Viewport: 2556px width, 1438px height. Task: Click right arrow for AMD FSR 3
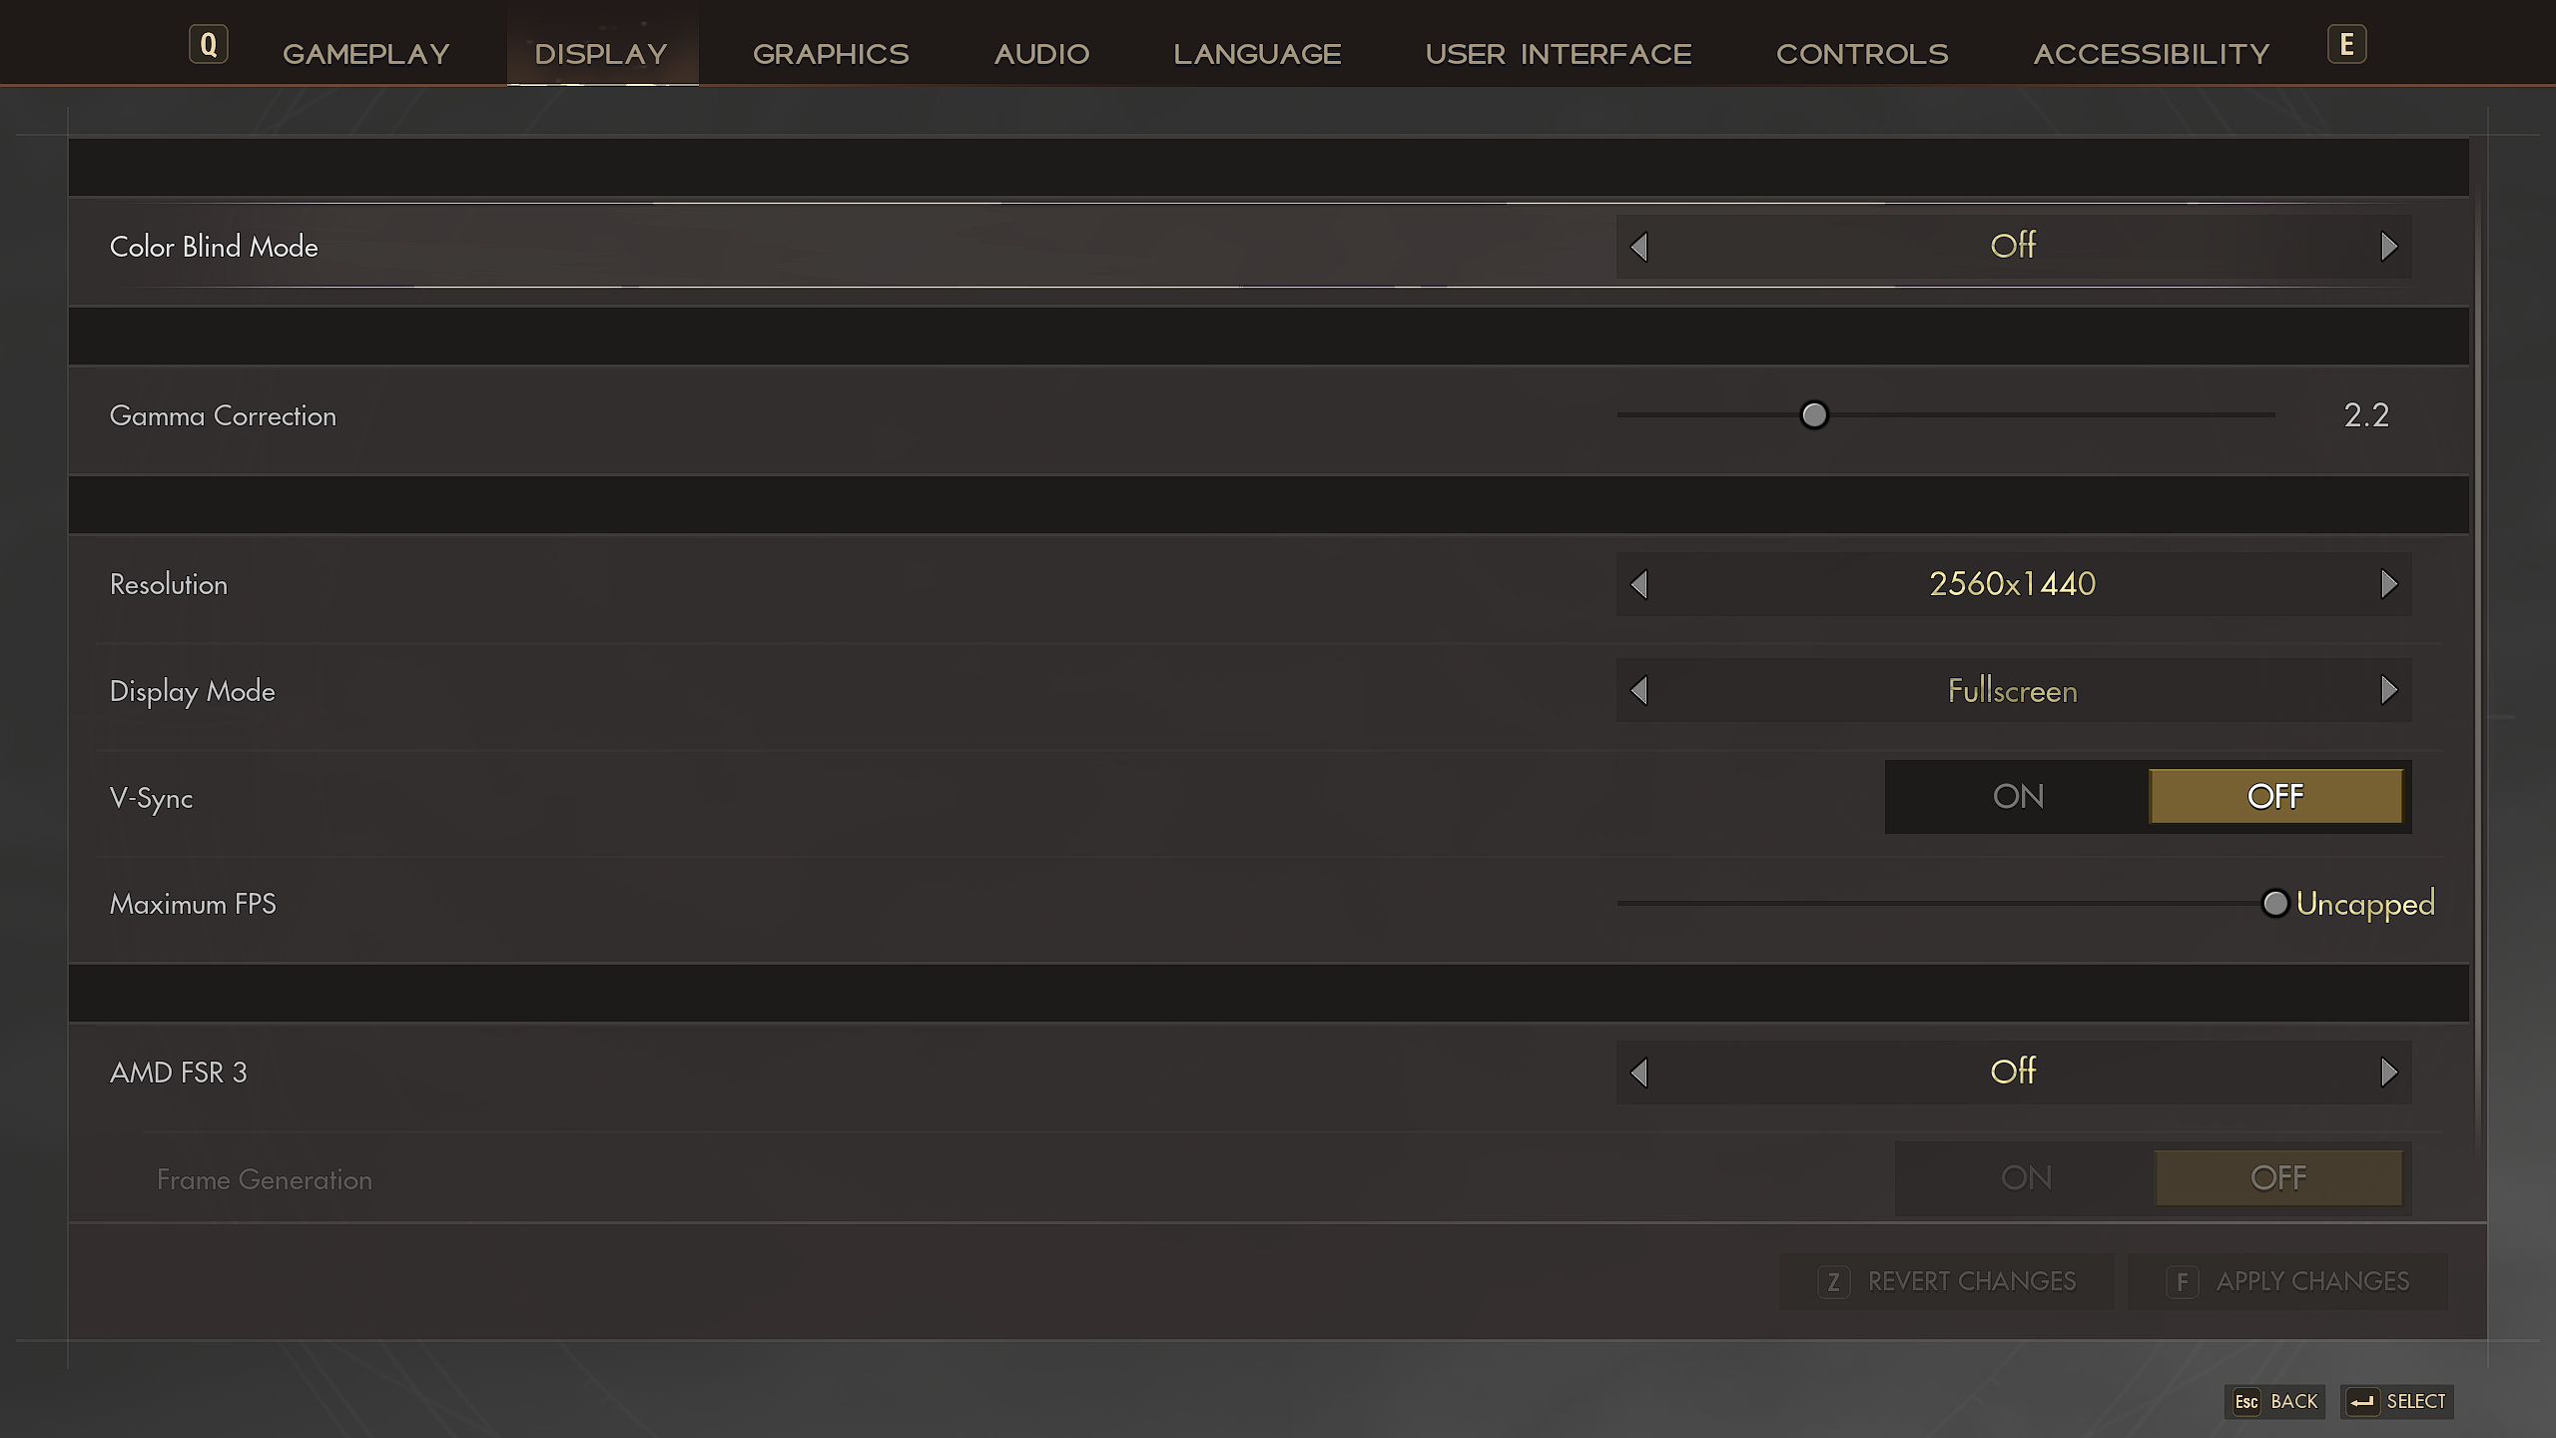(2388, 1073)
